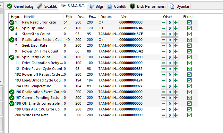Decrease offset for Current Pending Sector
This screenshot has width=223, height=133.
pos(164,98)
